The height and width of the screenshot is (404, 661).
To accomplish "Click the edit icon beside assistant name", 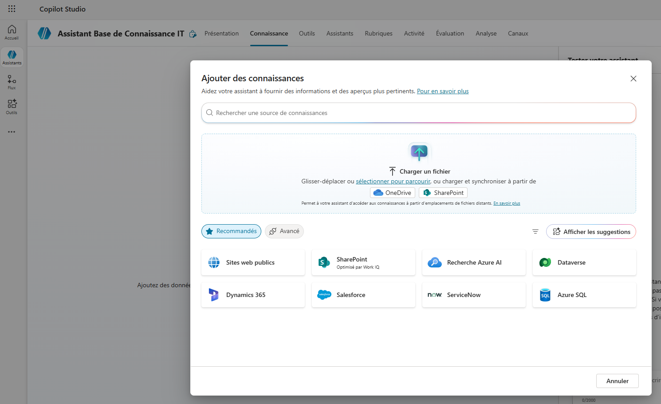I will (193, 34).
